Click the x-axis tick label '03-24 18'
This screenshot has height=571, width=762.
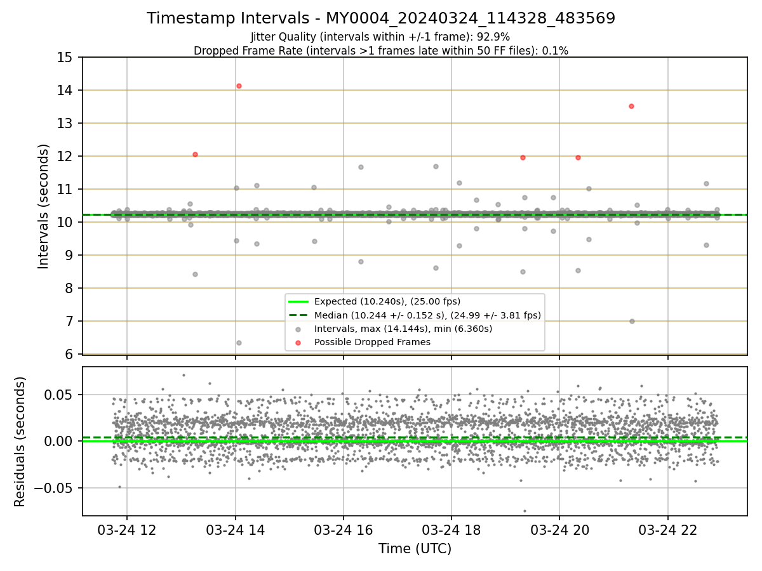point(451,530)
